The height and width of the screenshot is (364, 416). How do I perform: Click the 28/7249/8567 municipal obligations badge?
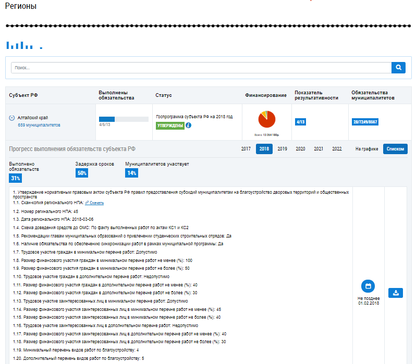coord(365,122)
